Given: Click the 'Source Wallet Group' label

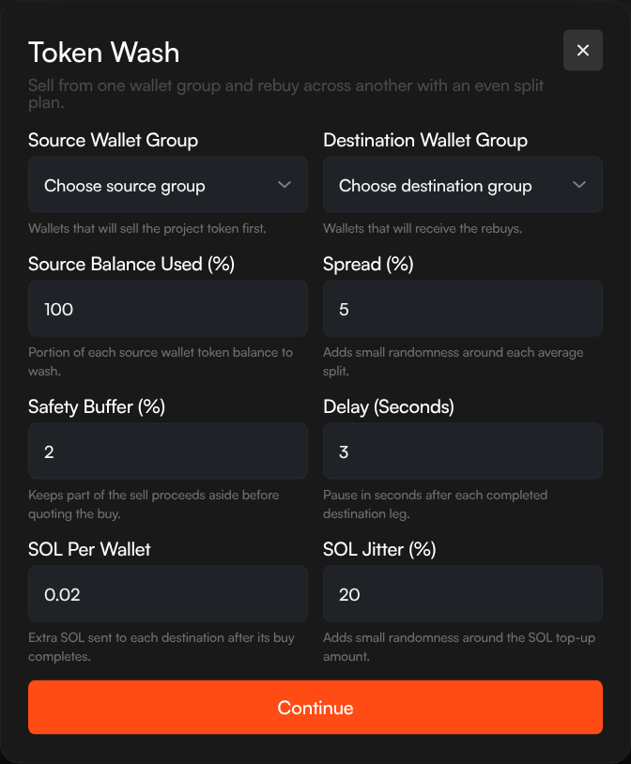Looking at the screenshot, I should 113,141.
